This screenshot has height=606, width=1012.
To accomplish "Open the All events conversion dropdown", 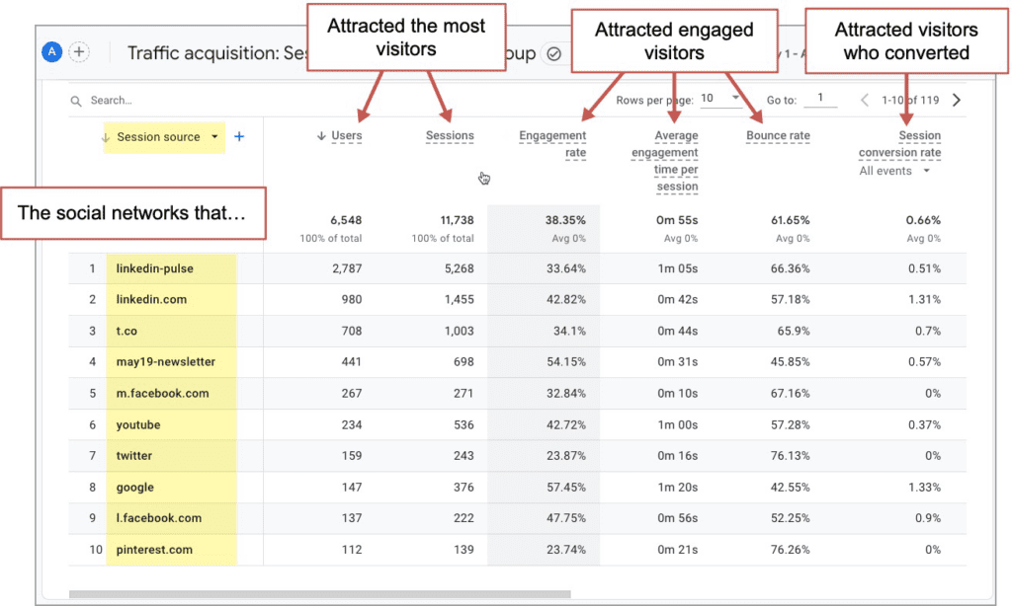I will click(895, 170).
